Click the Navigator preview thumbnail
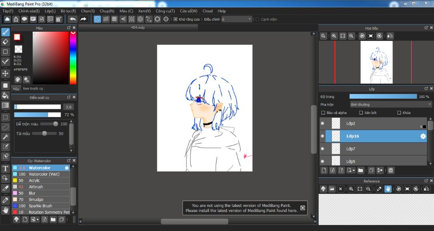The width and height of the screenshot is (434, 231). [376, 63]
